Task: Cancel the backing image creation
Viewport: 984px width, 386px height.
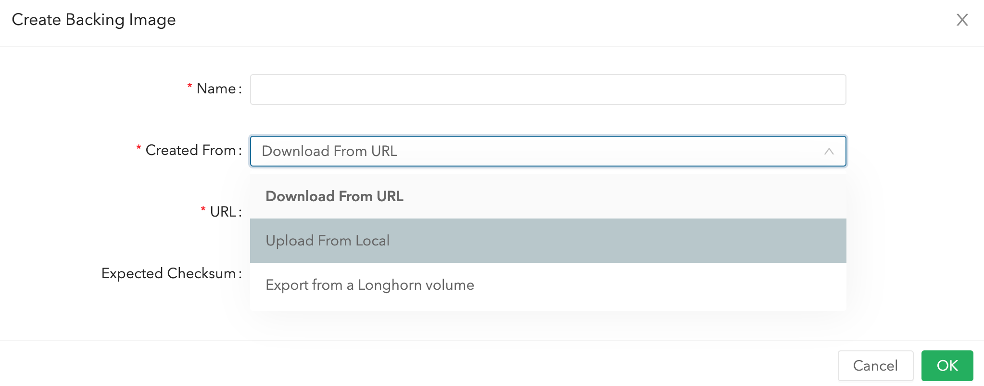Action: coord(875,365)
